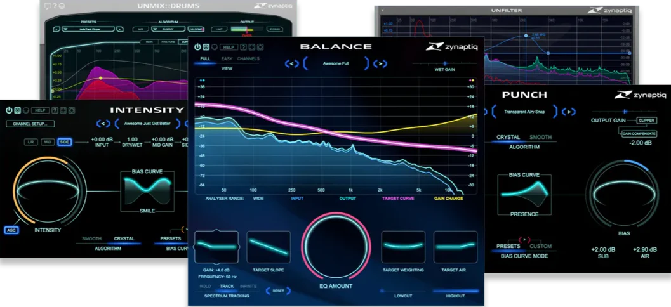Screen dimensions: 671x307
Task: Toggle the AGC button in Intensity
Action: click(11, 230)
